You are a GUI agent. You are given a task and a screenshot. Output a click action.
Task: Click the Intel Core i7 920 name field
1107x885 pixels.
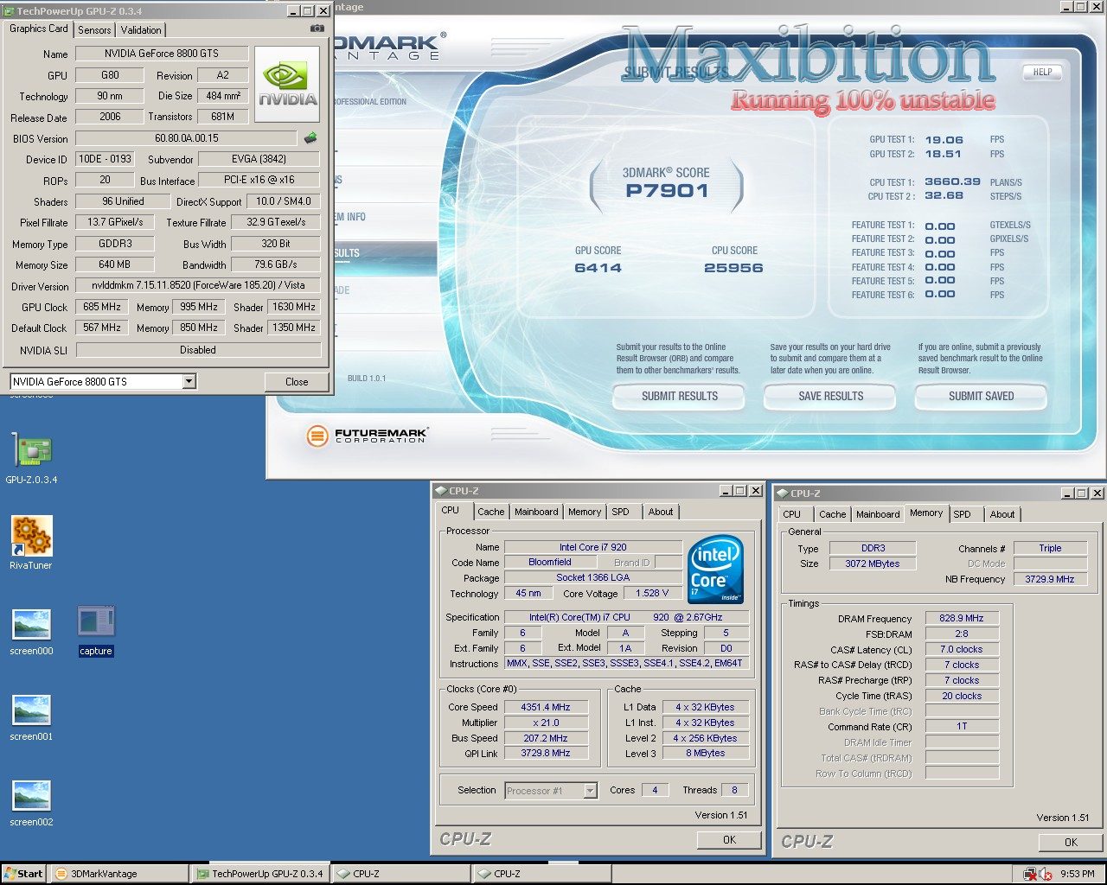592,547
